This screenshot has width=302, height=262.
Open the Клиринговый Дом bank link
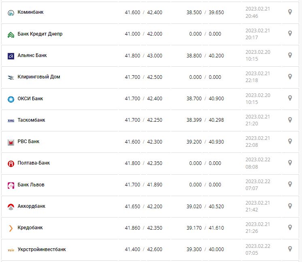[39, 77]
